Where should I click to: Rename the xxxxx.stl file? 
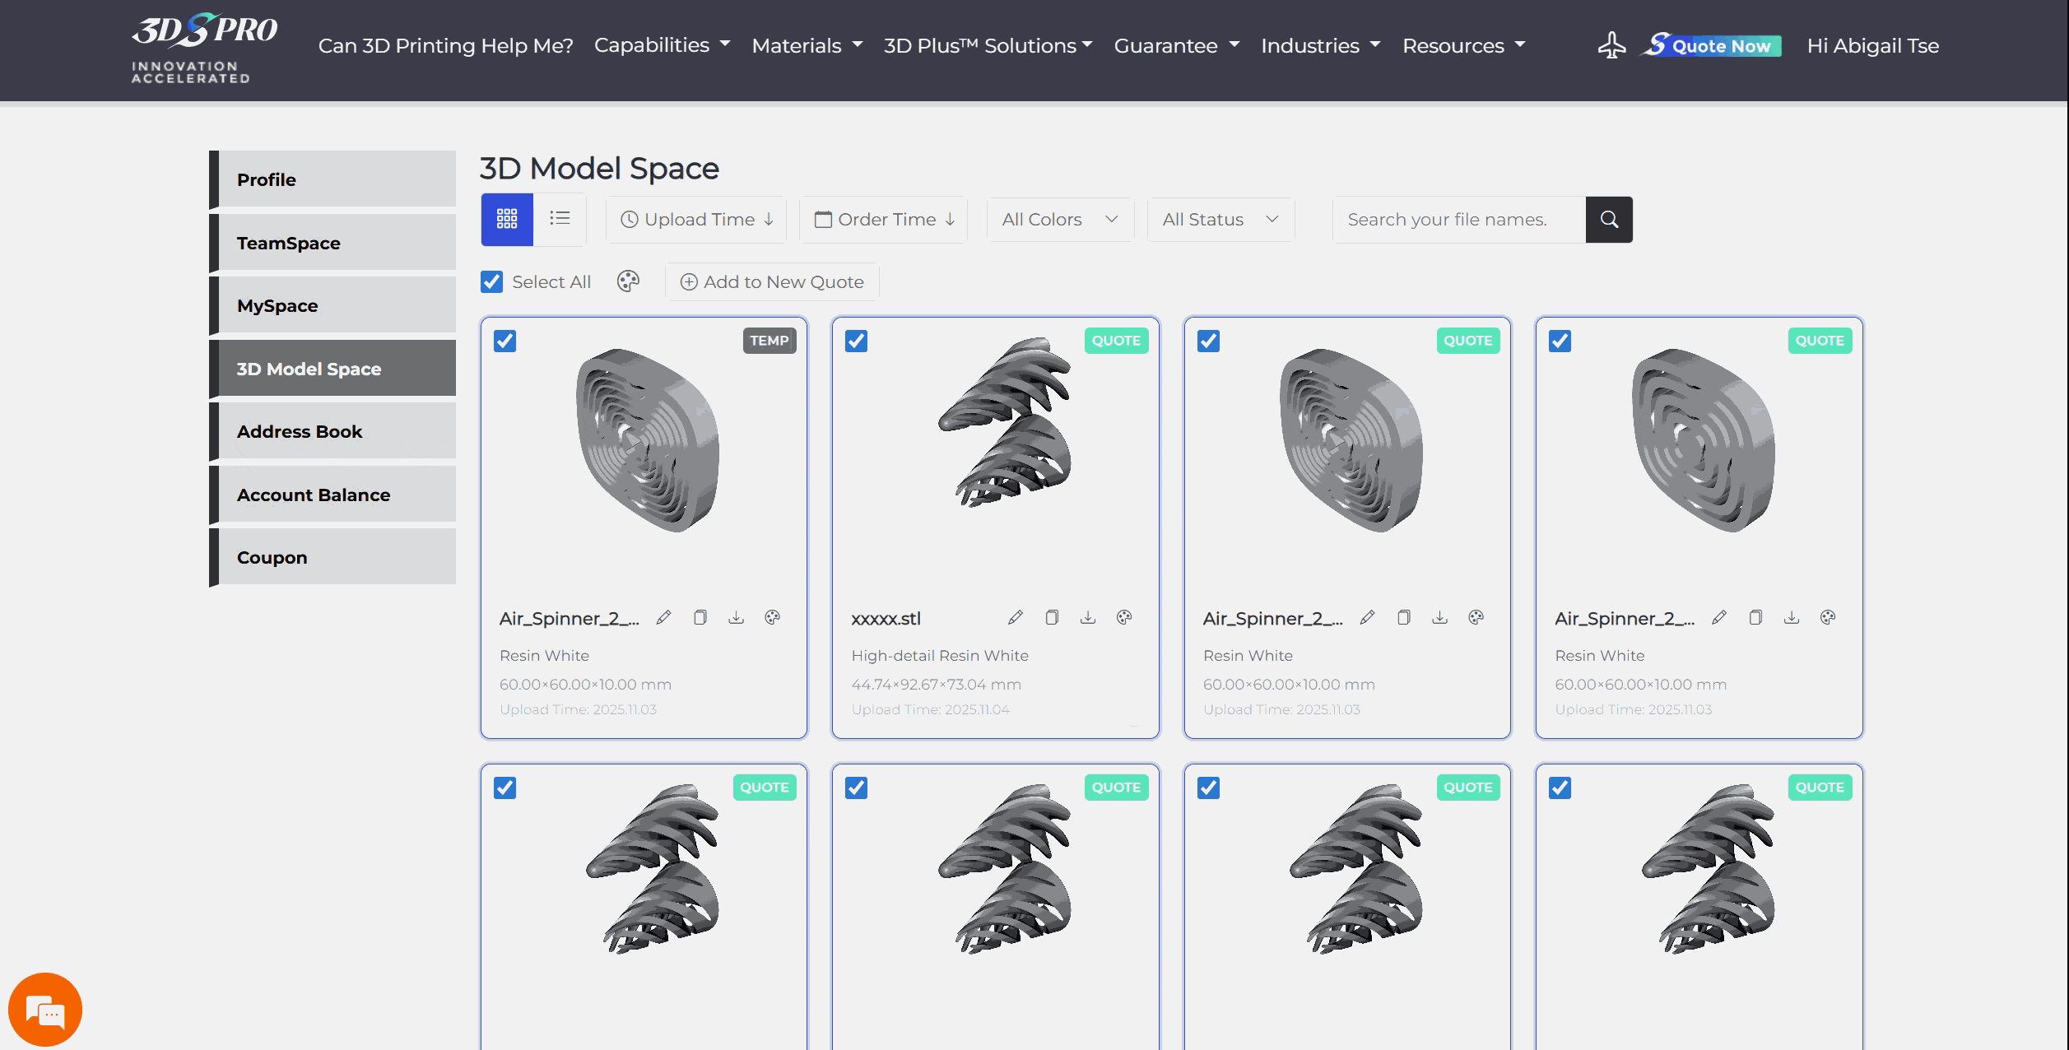1016,617
